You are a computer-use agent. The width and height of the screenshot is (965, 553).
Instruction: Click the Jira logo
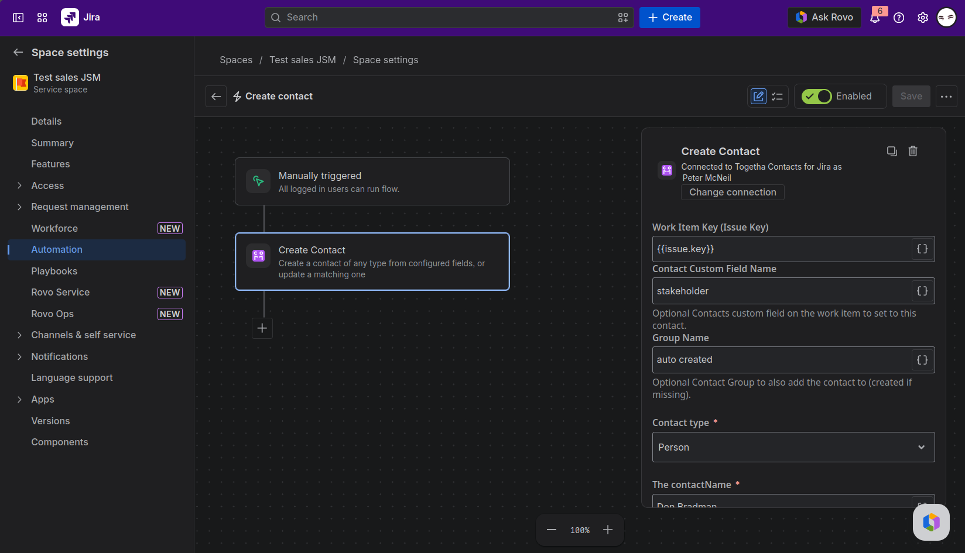tap(81, 18)
